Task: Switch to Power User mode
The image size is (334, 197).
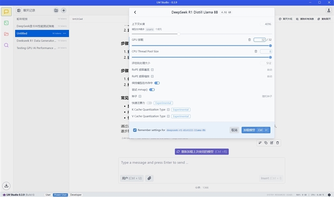Action: pos(60,195)
